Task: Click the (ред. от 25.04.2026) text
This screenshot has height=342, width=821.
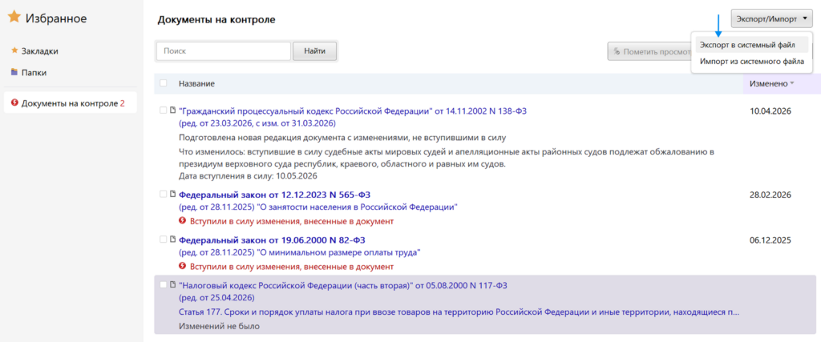Action: point(216,299)
